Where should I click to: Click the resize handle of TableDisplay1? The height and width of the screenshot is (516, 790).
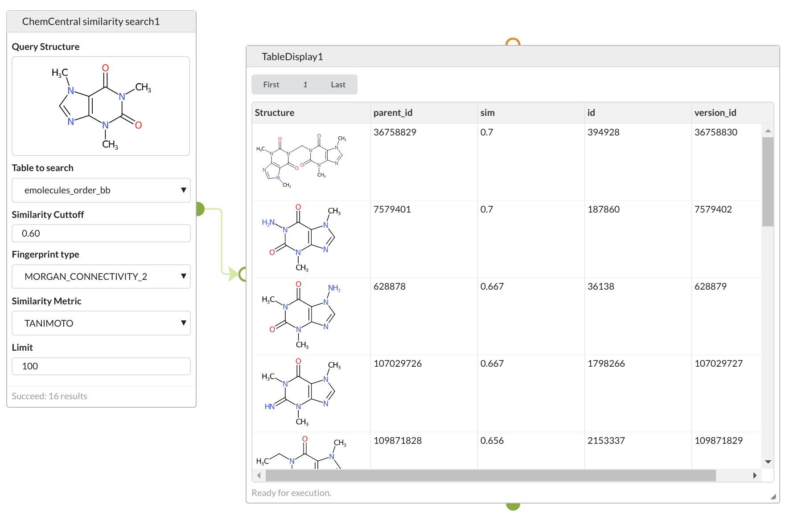pyautogui.click(x=773, y=497)
